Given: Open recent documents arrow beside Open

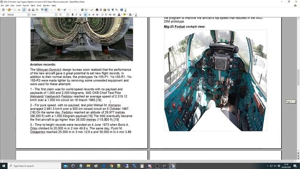Looking at the screenshot, I should [x=12, y=9].
